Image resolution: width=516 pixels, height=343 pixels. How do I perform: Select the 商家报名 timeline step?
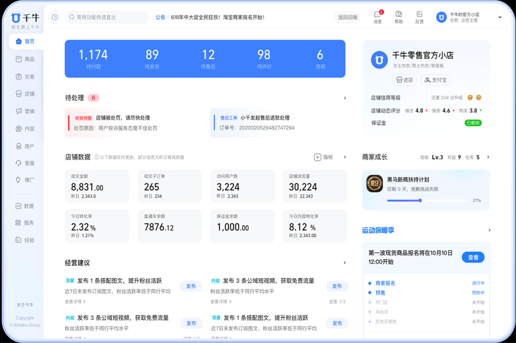point(386,283)
